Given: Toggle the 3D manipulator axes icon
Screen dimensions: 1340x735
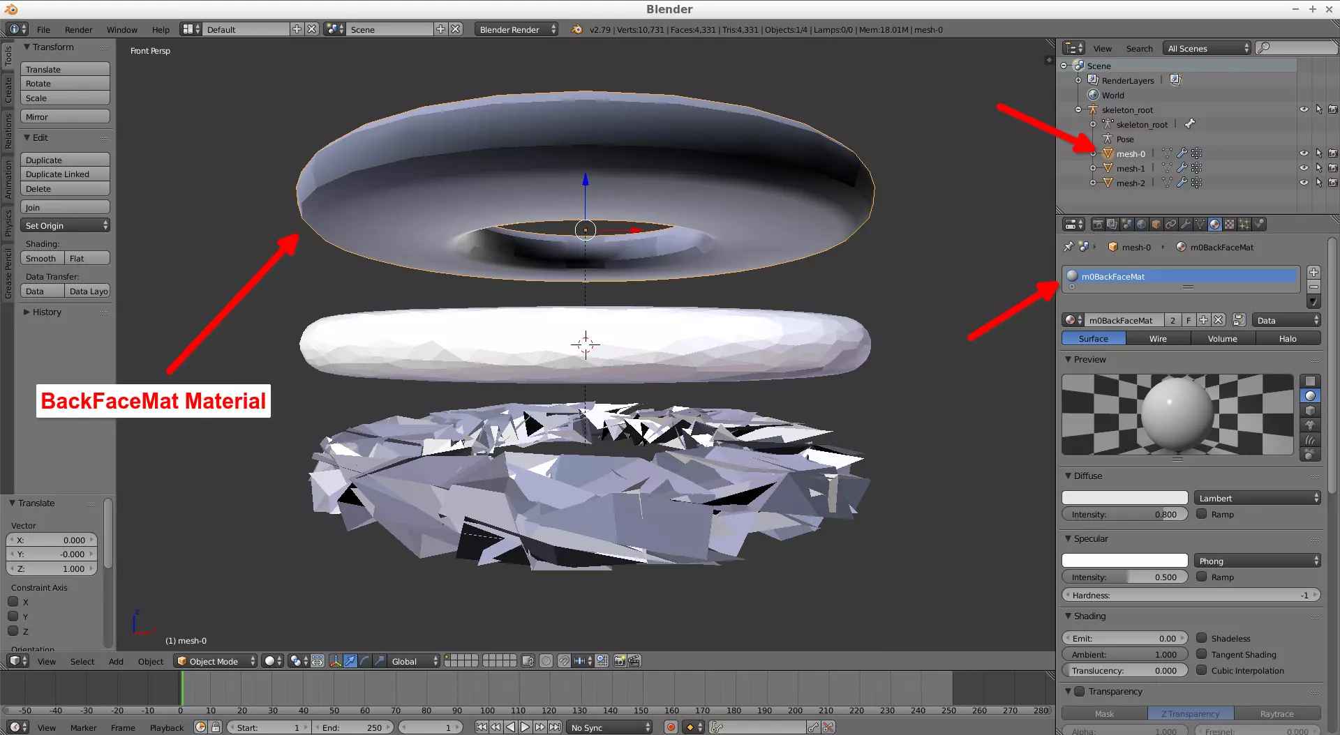Looking at the screenshot, I should point(336,661).
